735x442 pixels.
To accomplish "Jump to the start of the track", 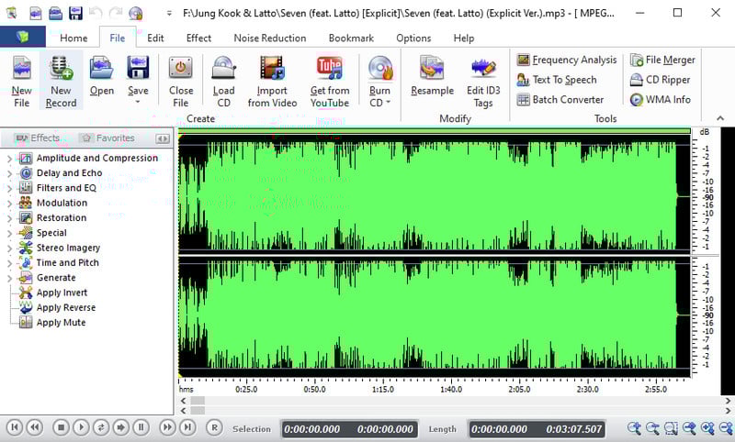I will pos(15,427).
